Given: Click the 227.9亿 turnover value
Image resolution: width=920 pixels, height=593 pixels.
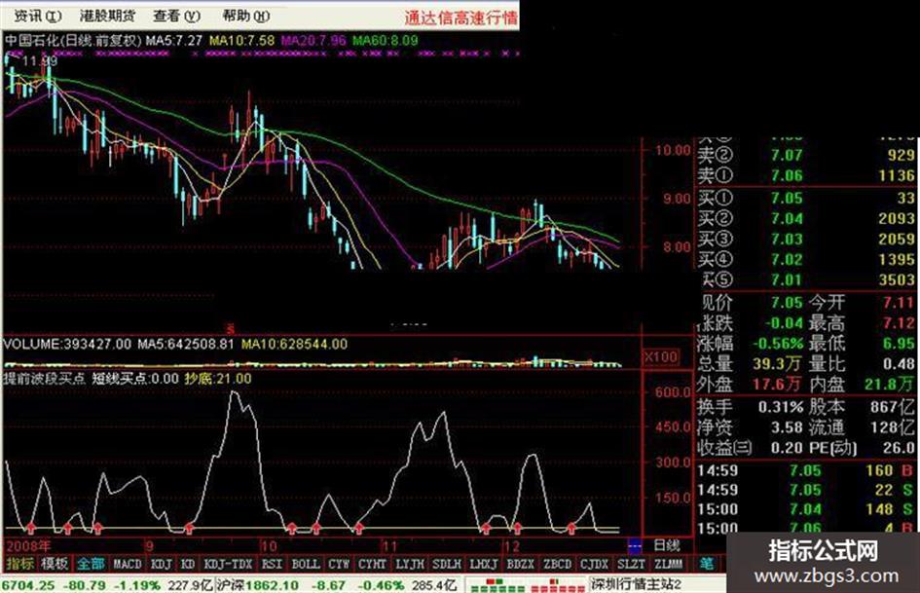Looking at the screenshot, I should [190, 585].
